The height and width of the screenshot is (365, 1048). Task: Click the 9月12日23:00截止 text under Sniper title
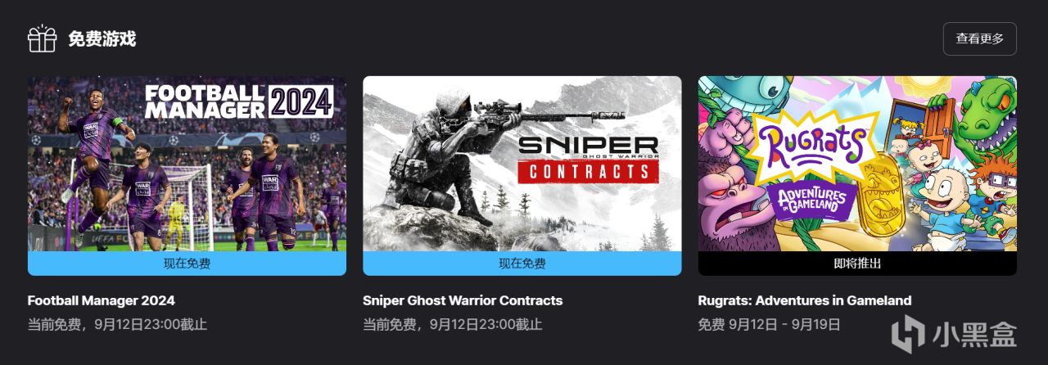pos(486,325)
